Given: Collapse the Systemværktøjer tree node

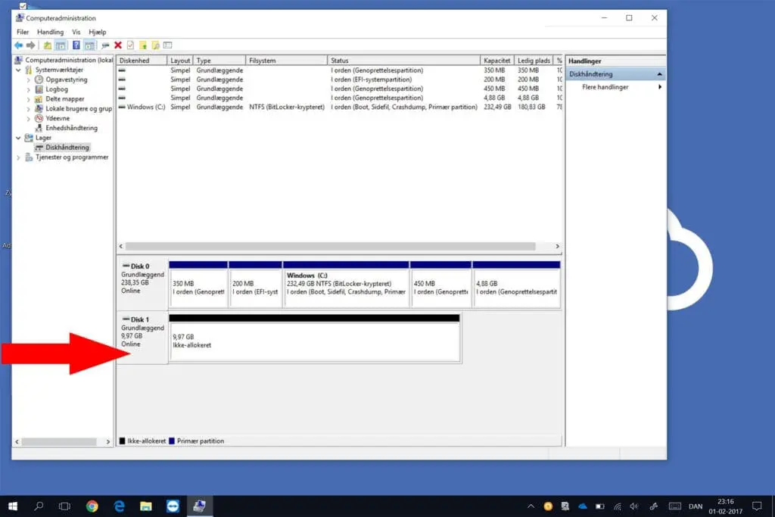Looking at the screenshot, I should [19, 70].
